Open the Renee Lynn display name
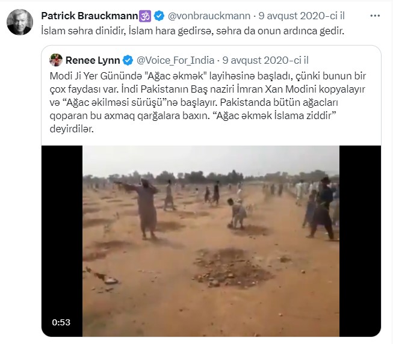This screenshot has width=393, height=344. tap(93, 60)
